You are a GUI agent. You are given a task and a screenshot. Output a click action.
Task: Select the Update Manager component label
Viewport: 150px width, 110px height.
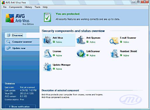tap(62, 65)
